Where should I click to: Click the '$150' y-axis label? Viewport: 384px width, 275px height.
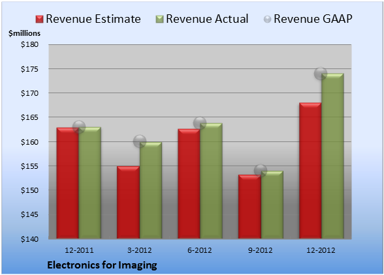(29, 190)
